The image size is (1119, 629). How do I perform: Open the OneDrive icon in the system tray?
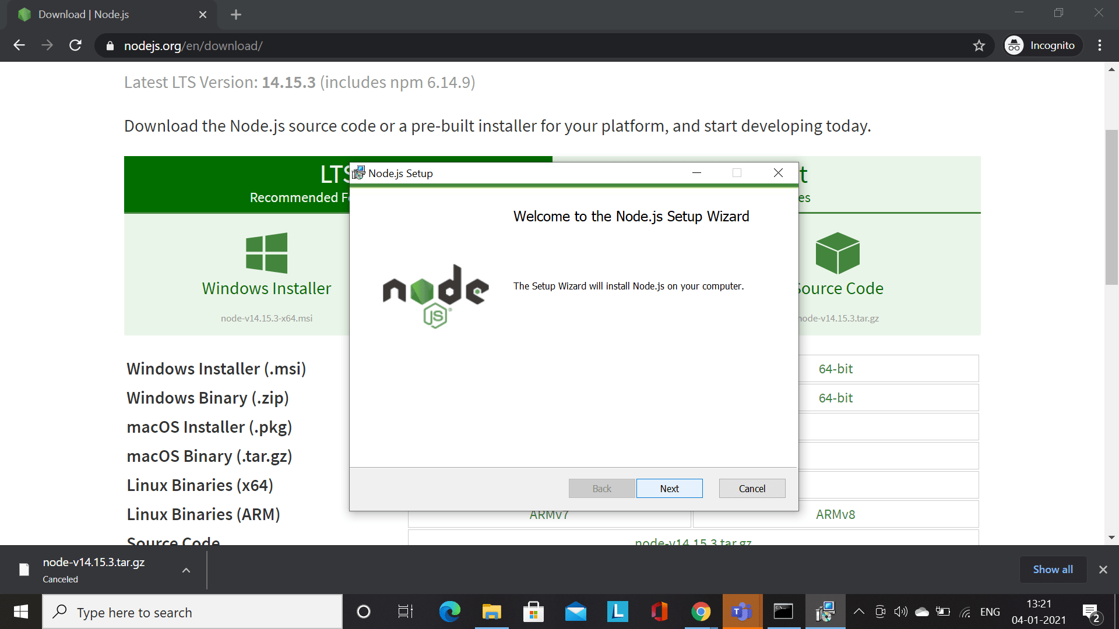pyautogui.click(x=921, y=612)
